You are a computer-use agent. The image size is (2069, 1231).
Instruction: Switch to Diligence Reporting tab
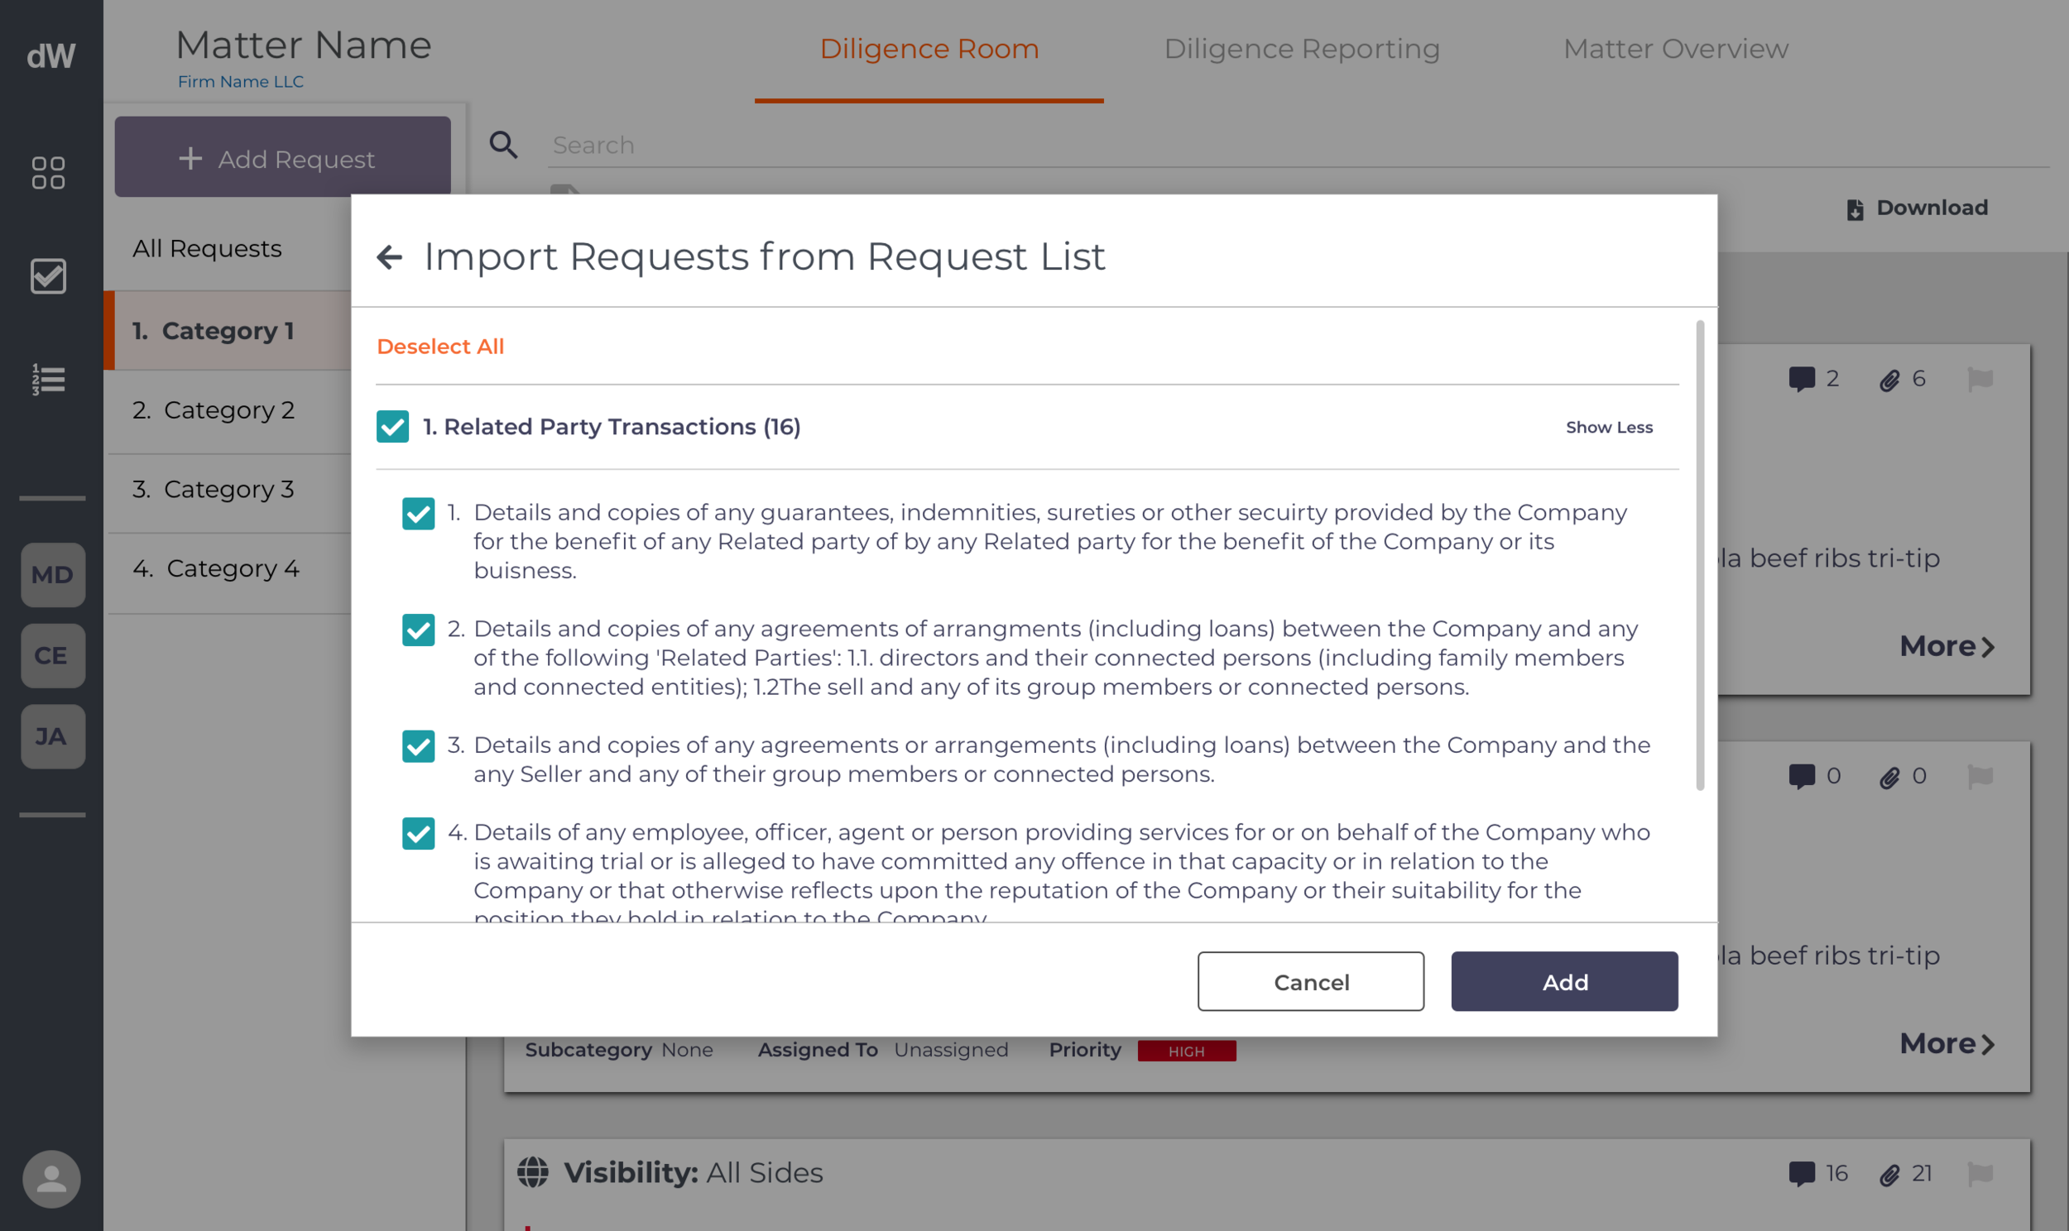(x=1301, y=49)
